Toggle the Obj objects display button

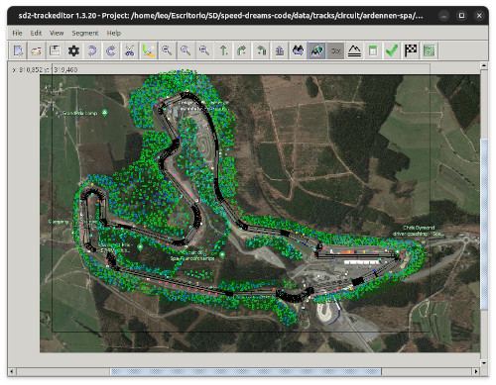click(x=335, y=50)
